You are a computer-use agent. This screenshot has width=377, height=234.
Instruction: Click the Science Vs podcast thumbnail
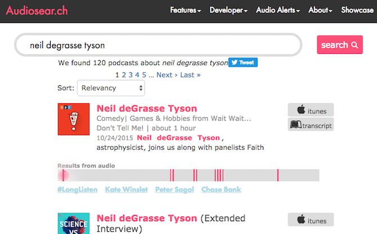tap(74, 223)
